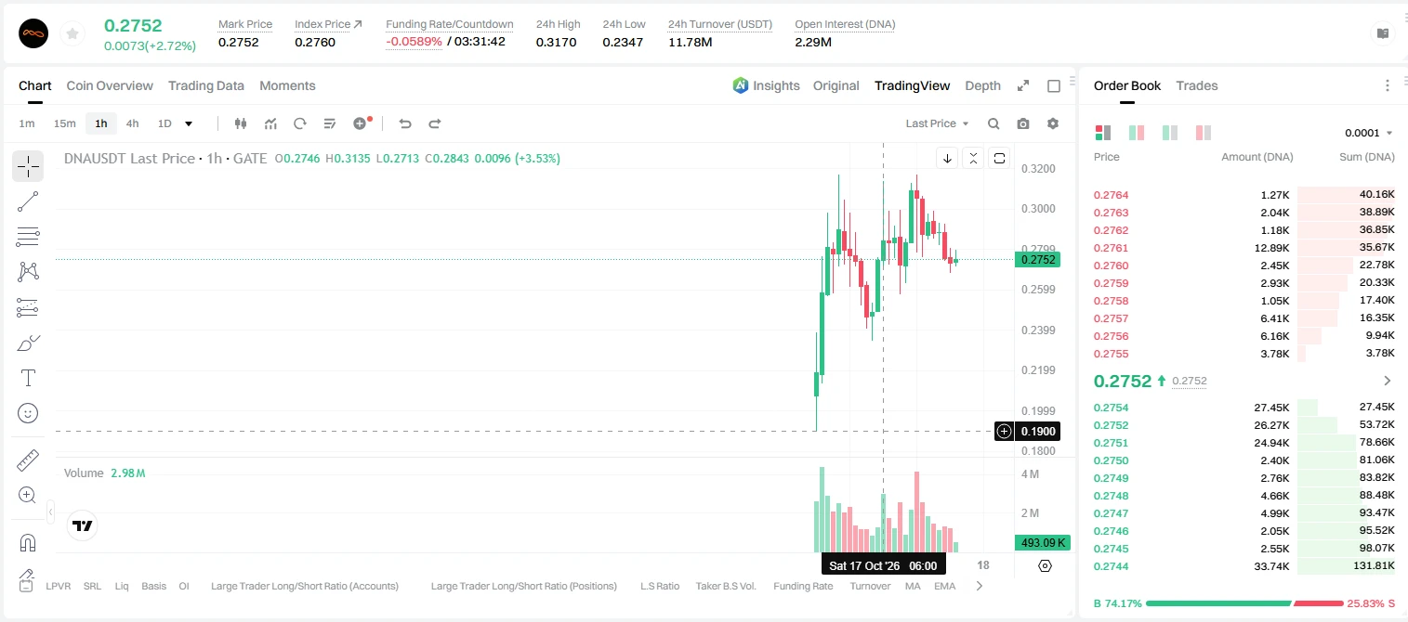
Task: Open the 0.0001 price precision dropdown
Action: [x=1369, y=133]
